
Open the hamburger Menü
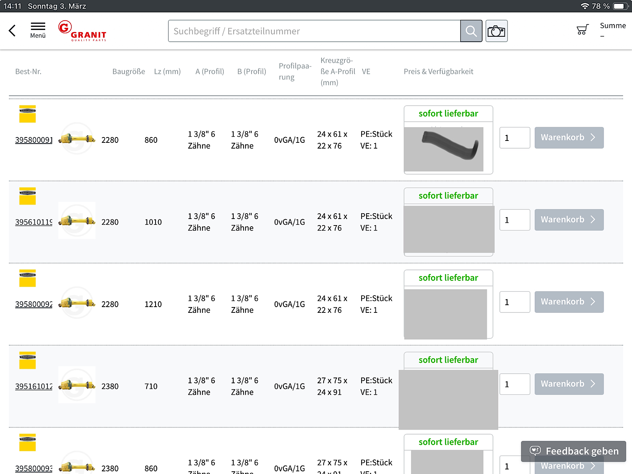click(x=38, y=30)
